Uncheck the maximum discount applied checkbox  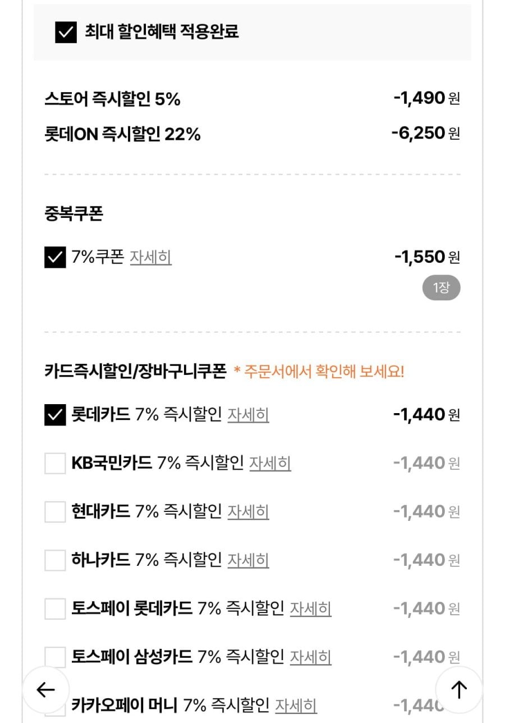(x=66, y=32)
